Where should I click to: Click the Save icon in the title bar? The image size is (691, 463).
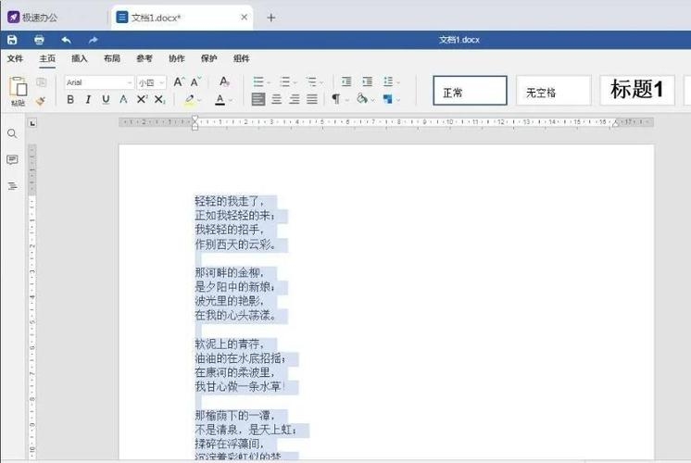12,40
